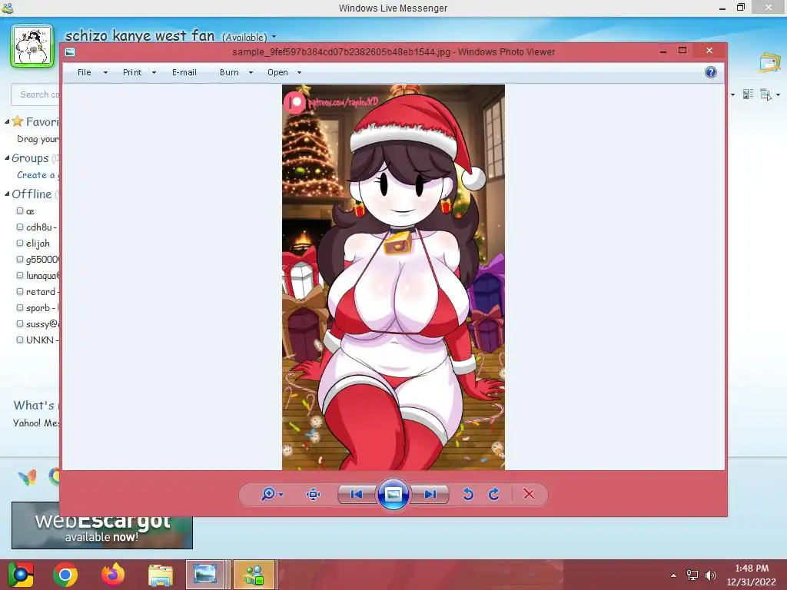Image resolution: width=787 pixels, height=590 pixels.
Task: Select offline contact UNKN
Action: [x=38, y=340]
